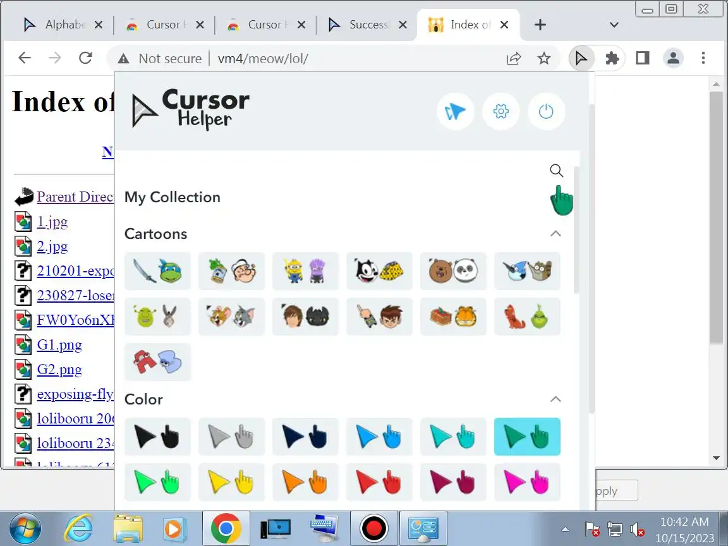Click the page scrollbar down arrow
The width and height of the screenshot is (728, 546).
click(x=716, y=458)
